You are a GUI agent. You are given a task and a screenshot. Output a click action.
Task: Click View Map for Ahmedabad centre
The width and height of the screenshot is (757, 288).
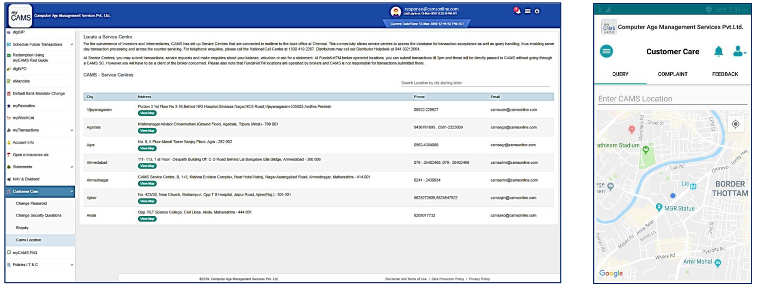point(147,166)
